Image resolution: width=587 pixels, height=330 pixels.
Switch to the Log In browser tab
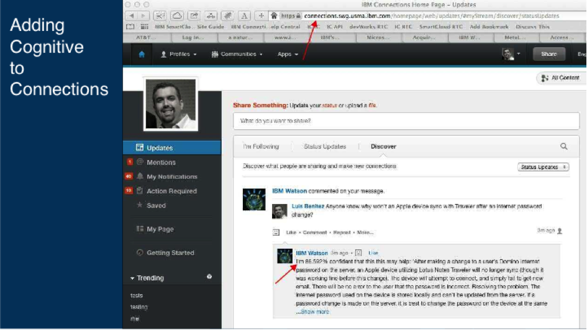coord(194,37)
